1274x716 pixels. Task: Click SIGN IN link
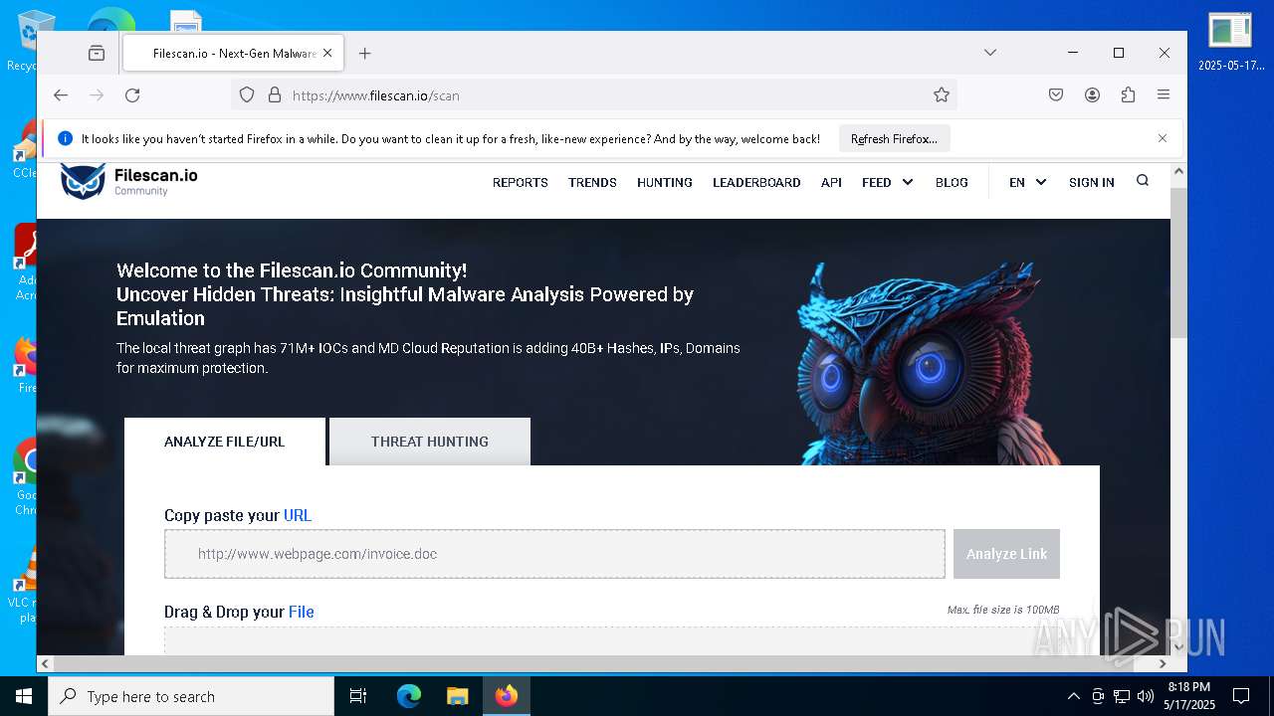[1092, 183]
